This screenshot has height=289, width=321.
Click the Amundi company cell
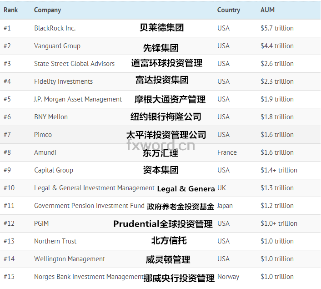(45, 152)
